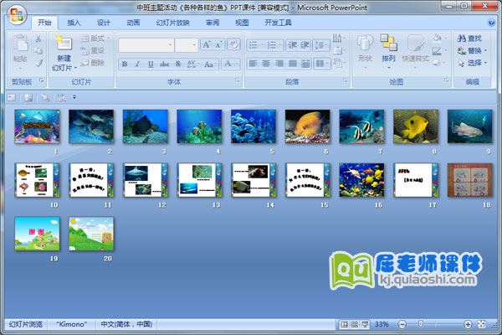Click the "Kimono" theme name in status bar
The image size is (502, 335).
click(70, 323)
